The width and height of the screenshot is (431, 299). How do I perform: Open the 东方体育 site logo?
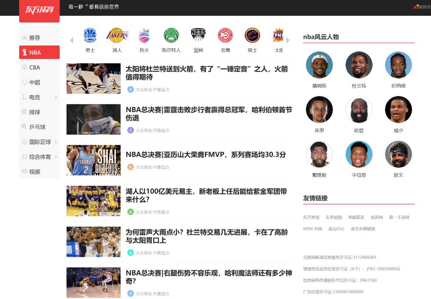[x=39, y=10]
